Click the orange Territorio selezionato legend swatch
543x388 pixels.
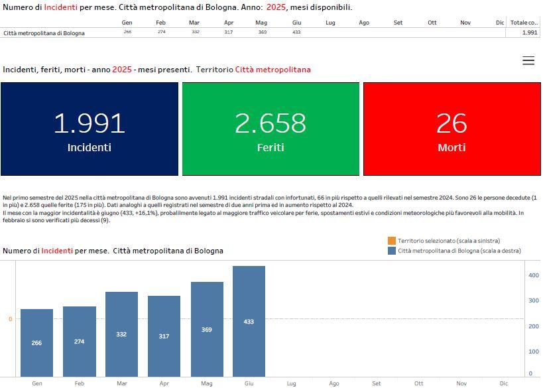tap(391, 241)
